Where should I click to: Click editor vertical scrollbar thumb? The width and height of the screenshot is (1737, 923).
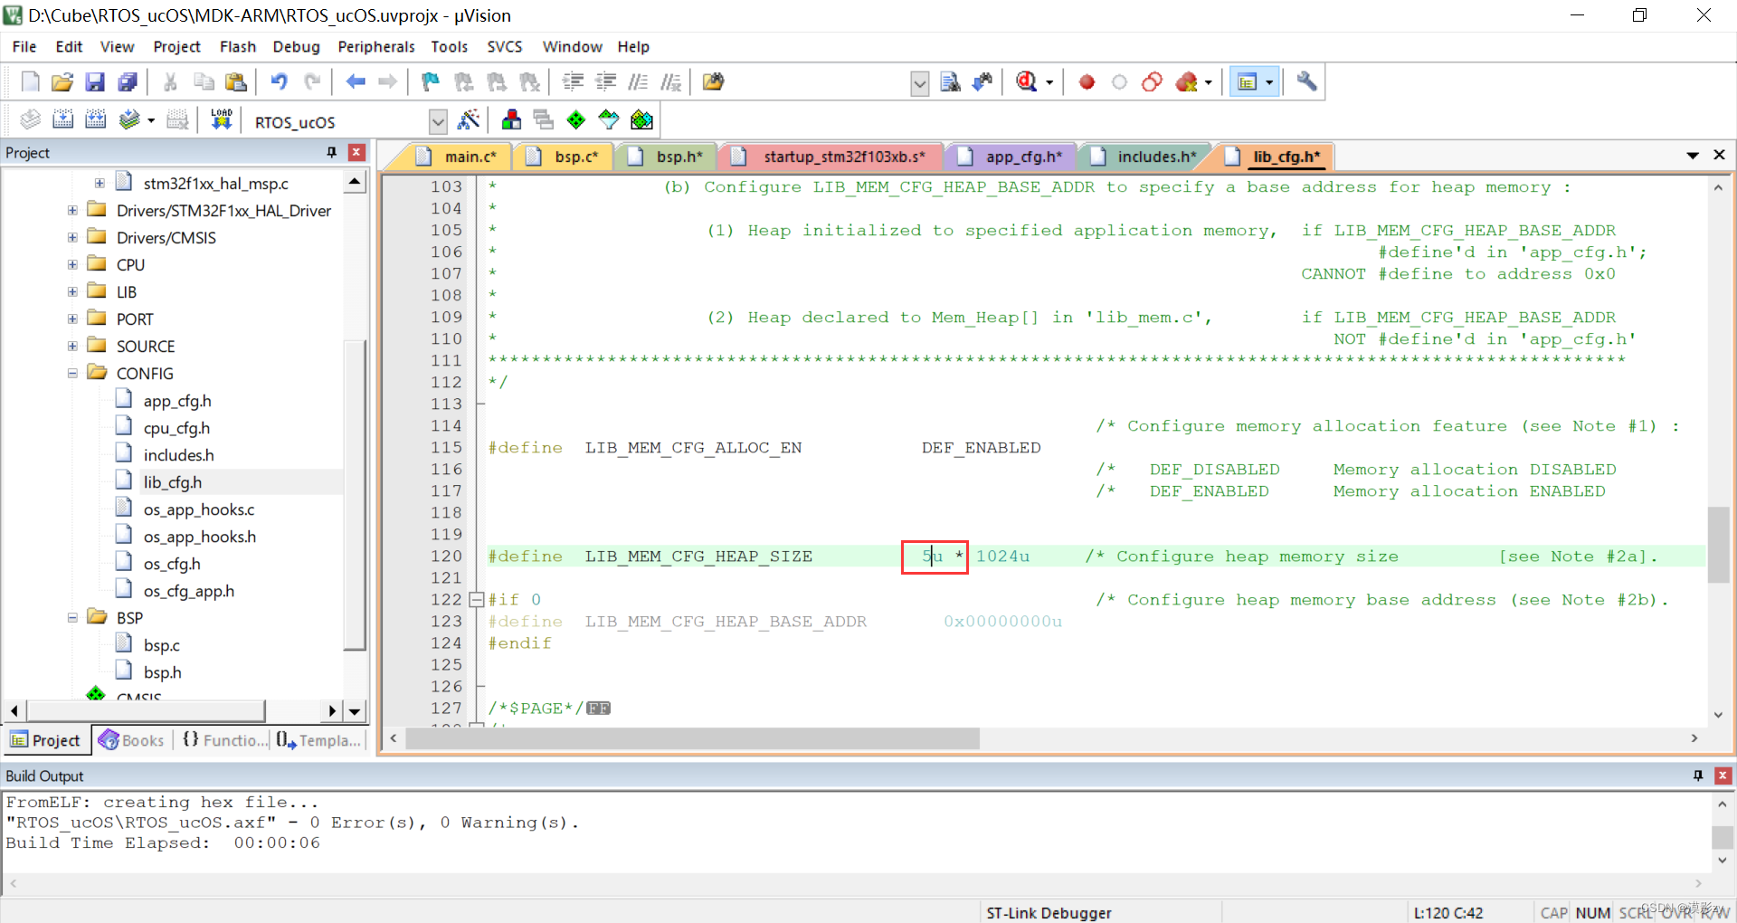click(1718, 544)
